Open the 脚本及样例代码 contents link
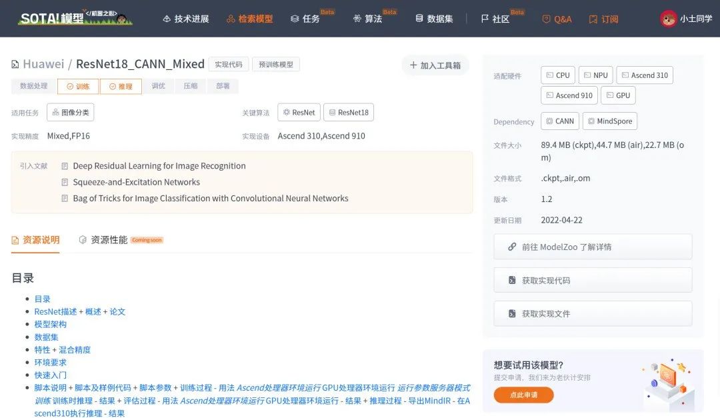The image size is (720, 418). [x=103, y=388]
